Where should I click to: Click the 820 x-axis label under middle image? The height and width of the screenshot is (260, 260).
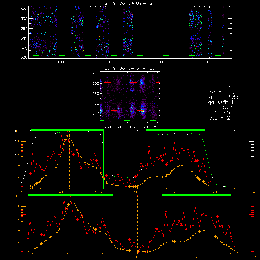(x=138, y=127)
